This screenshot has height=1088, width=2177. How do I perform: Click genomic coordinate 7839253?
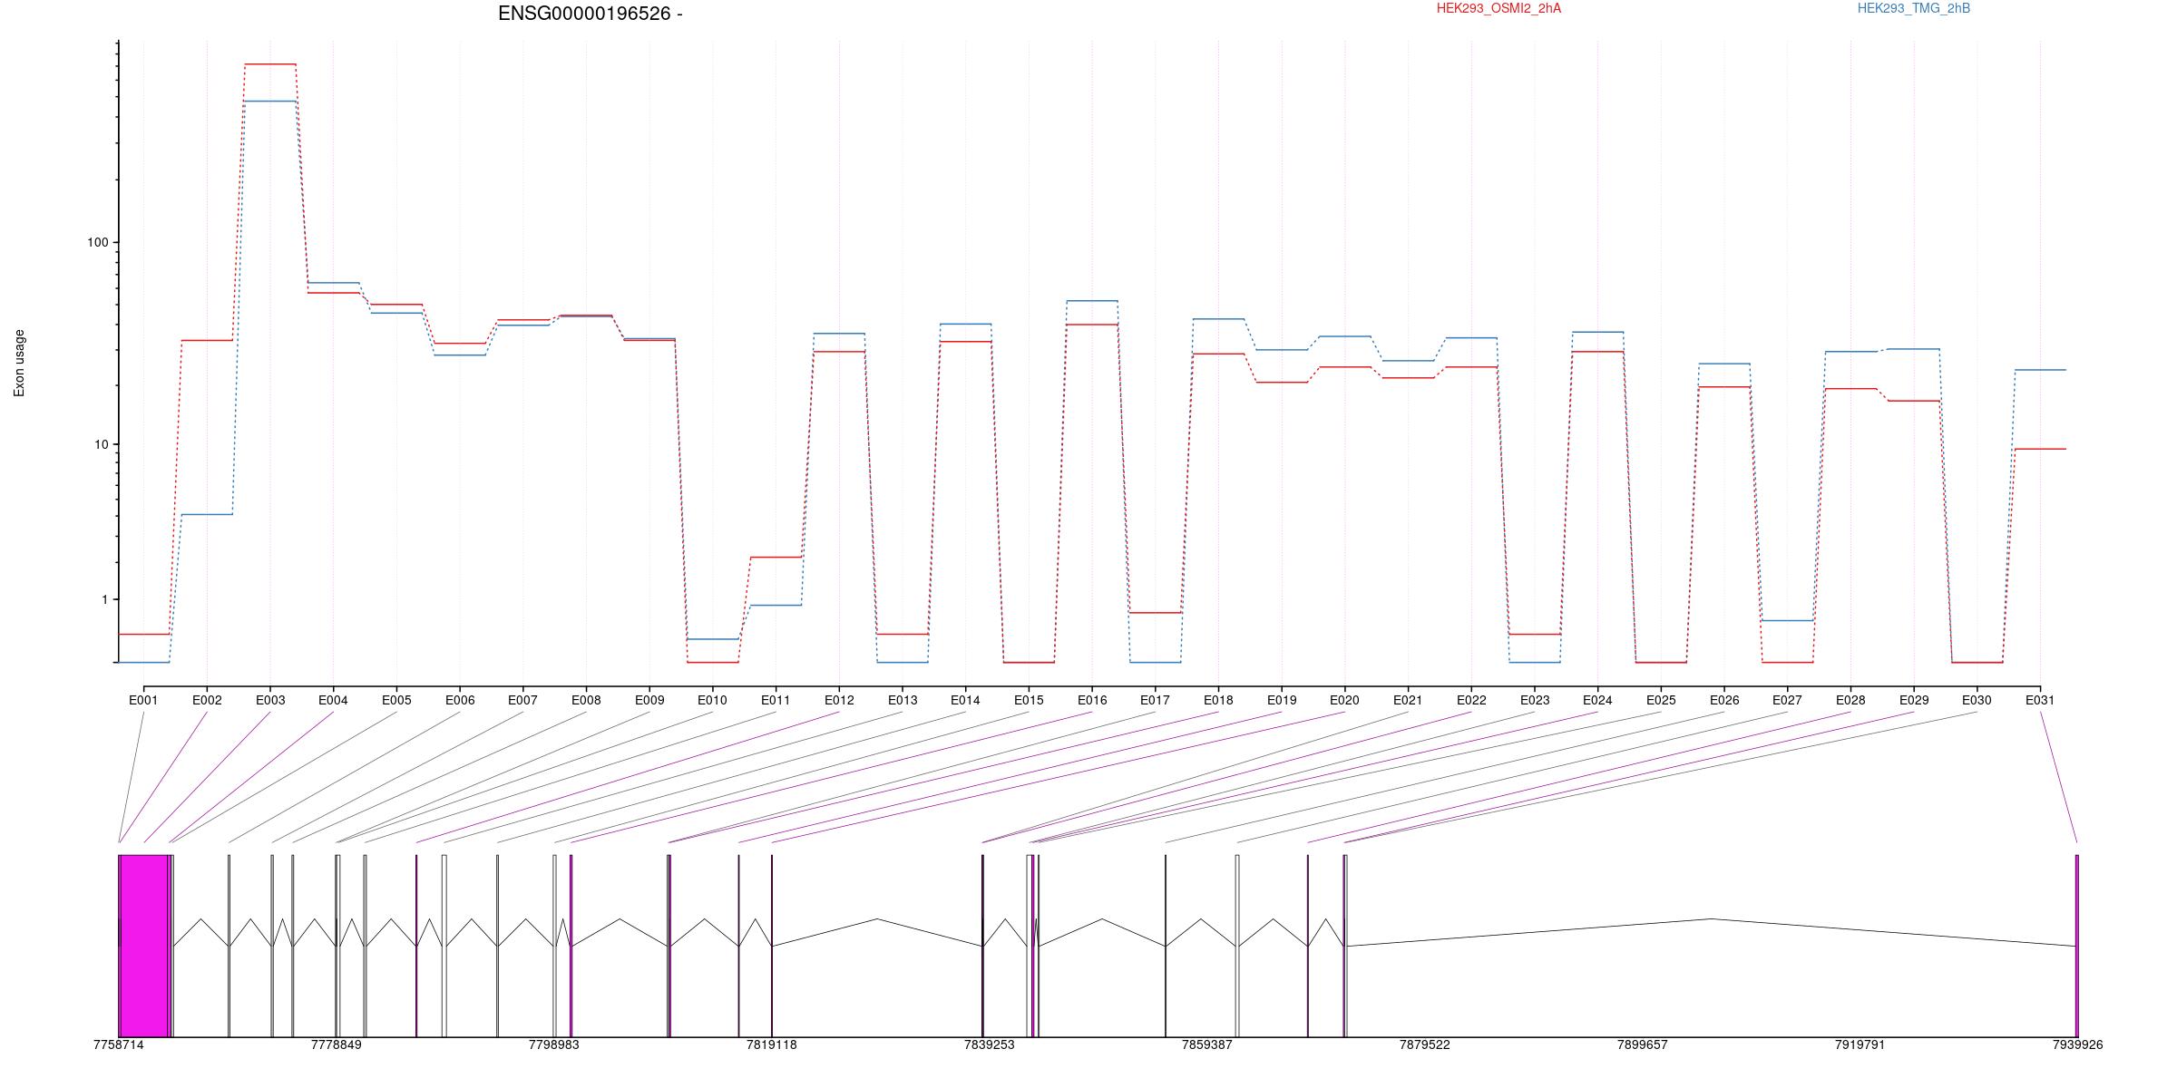(990, 1044)
